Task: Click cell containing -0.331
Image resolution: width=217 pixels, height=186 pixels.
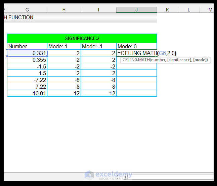Action: [27, 53]
